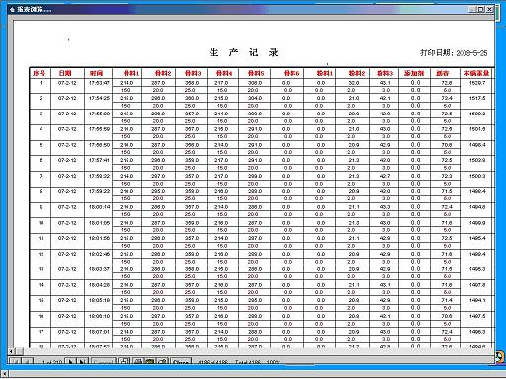Click the Cancel button in bottom toolbar
The width and height of the screenshot is (506, 379).
point(103,362)
